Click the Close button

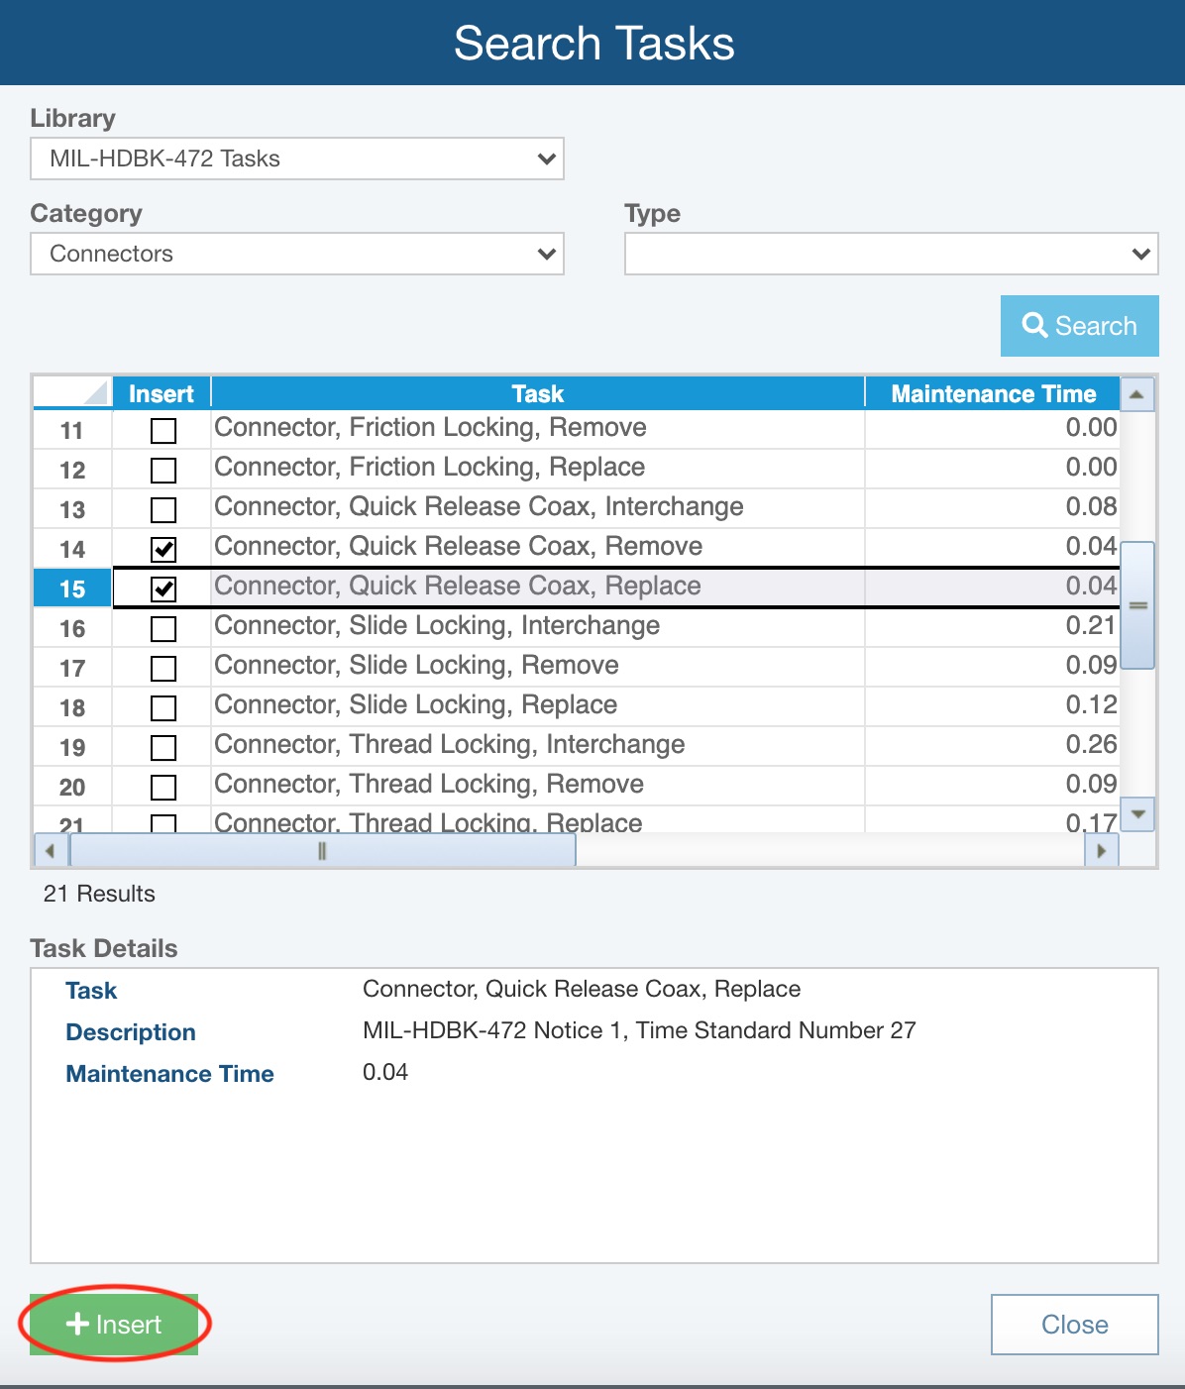(1074, 1325)
